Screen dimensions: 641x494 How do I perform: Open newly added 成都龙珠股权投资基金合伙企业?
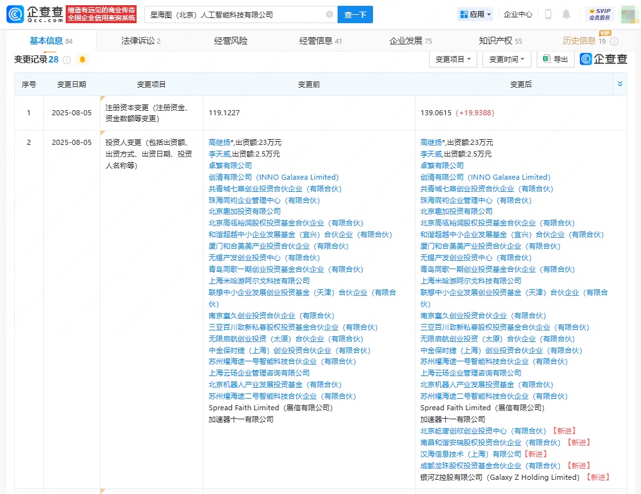click(490, 466)
